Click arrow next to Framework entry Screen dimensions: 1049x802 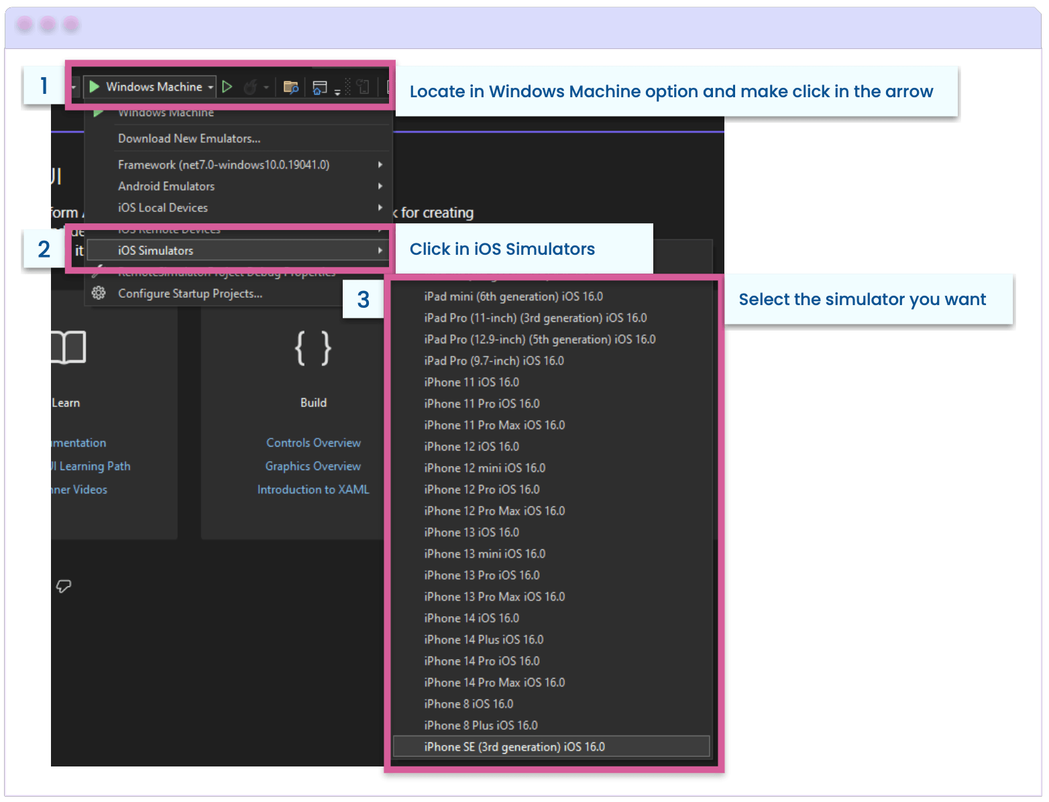380,164
